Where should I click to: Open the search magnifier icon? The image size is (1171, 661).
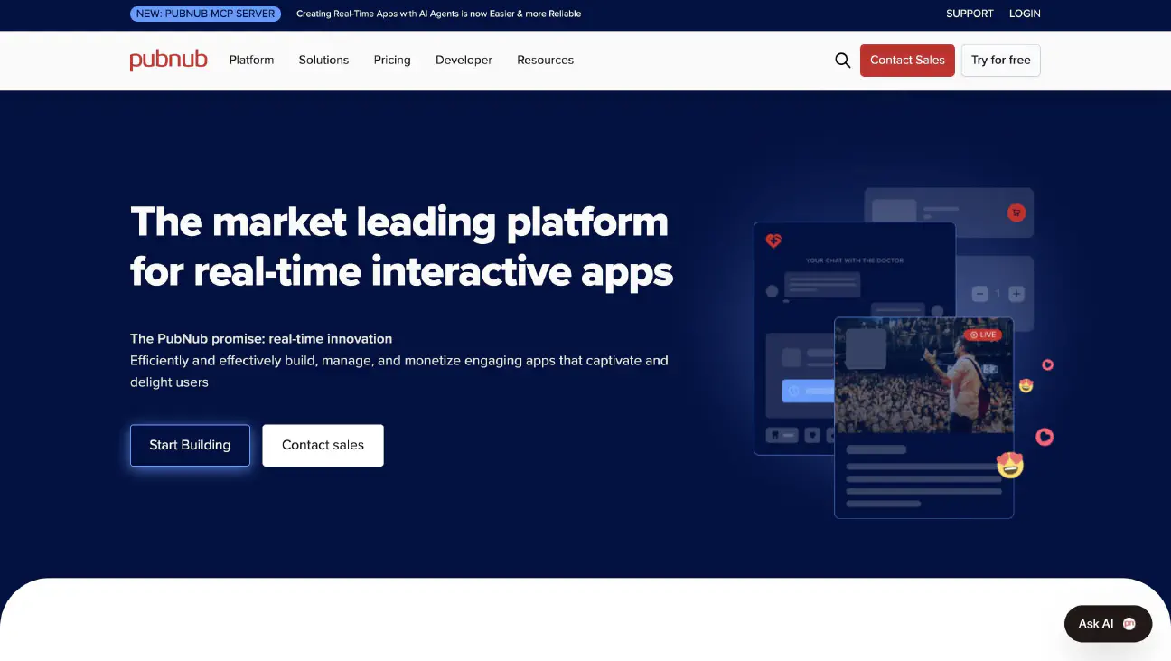tap(843, 61)
